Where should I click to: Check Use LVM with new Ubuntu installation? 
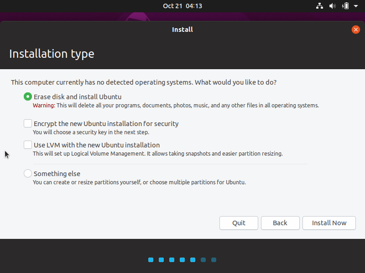(x=28, y=145)
